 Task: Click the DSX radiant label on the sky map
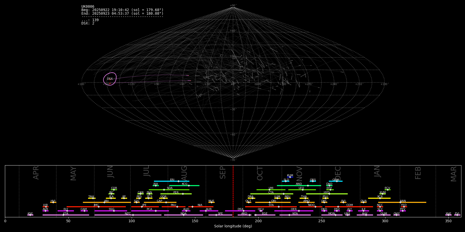tap(110, 79)
